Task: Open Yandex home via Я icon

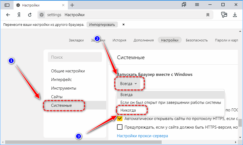Action: click(19, 15)
